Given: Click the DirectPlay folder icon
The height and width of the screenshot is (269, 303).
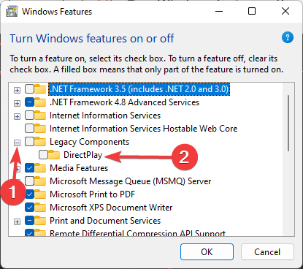Looking at the screenshot, I should click(x=54, y=155).
